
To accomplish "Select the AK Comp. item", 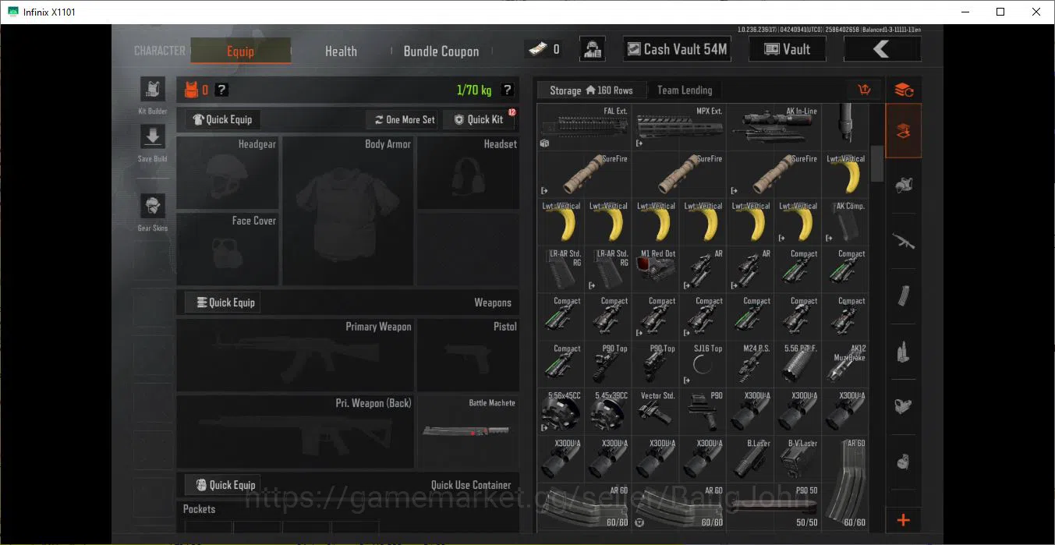I will pyautogui.click(x=846, y=222).
